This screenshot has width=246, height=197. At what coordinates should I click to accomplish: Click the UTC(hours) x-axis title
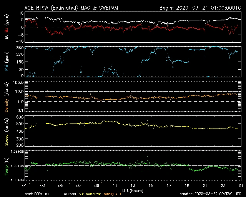tap(132, 190)
